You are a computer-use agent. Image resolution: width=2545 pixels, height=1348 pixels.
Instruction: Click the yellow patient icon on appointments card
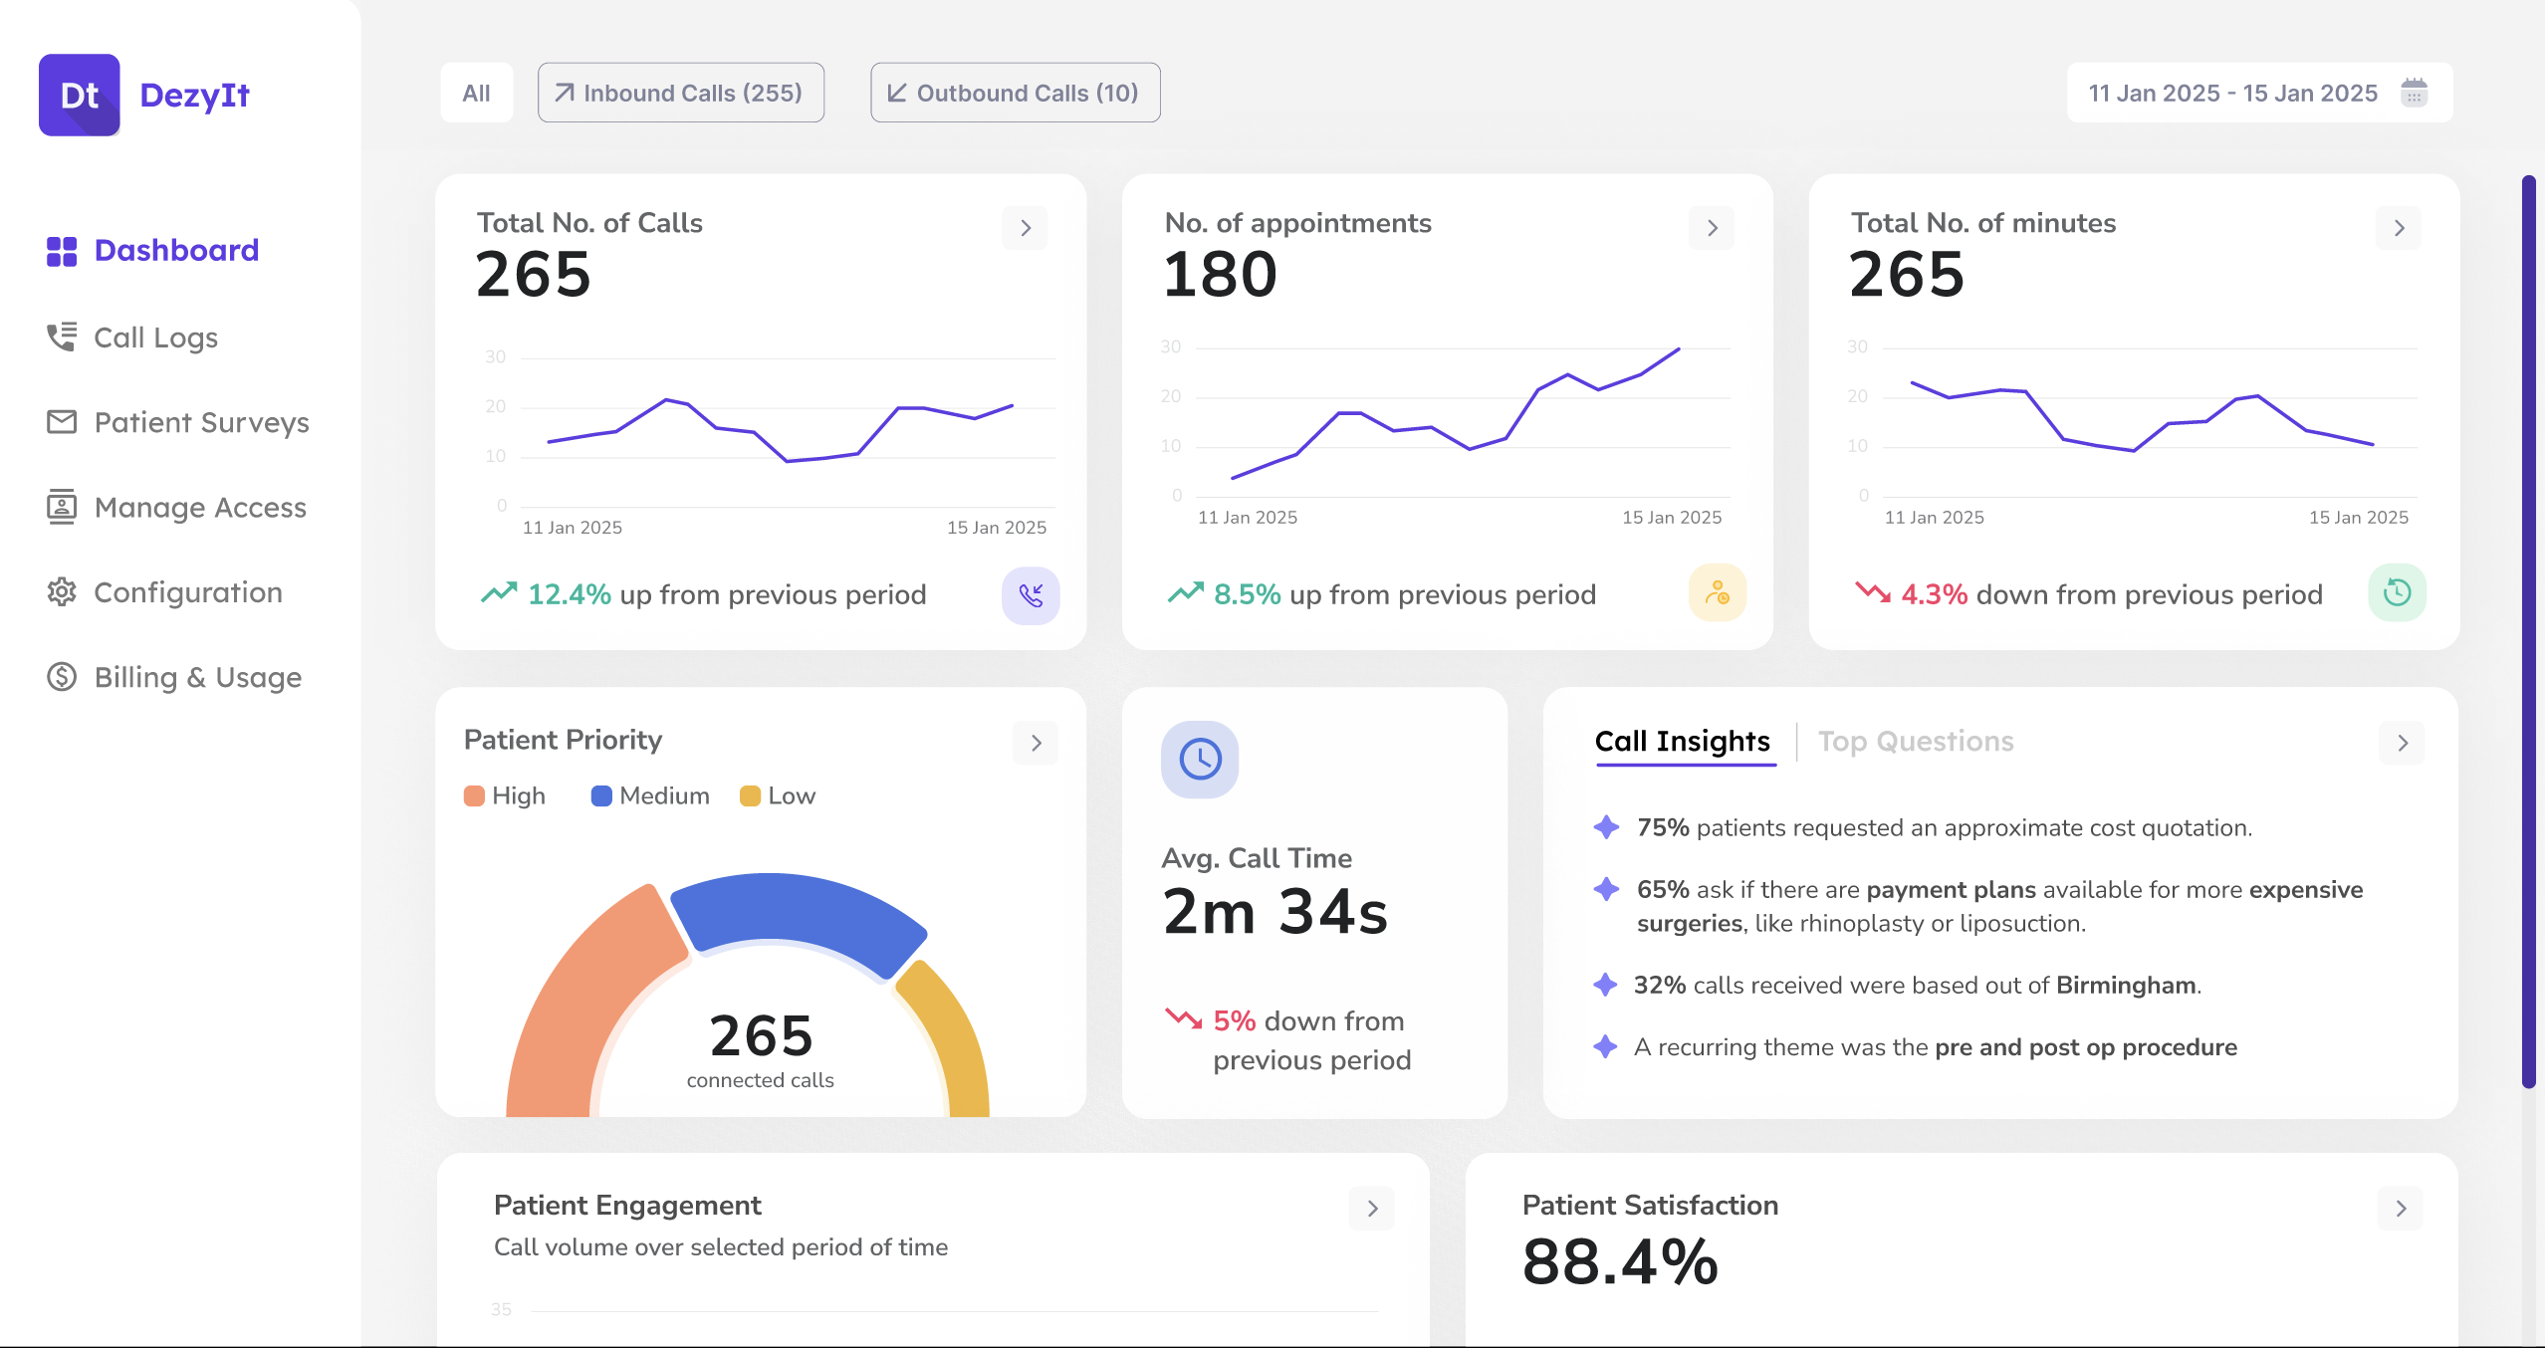point(1717,593)
